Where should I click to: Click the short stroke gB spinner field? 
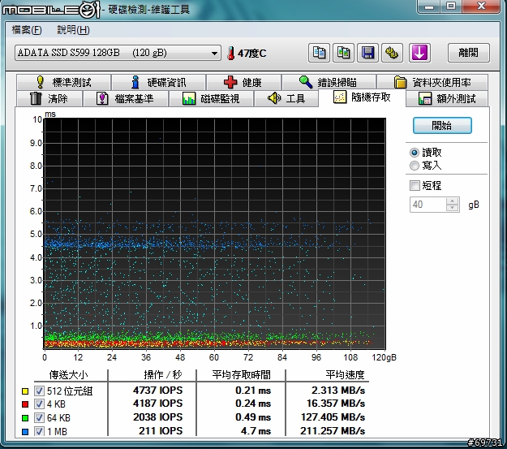(x=428, y=205)
